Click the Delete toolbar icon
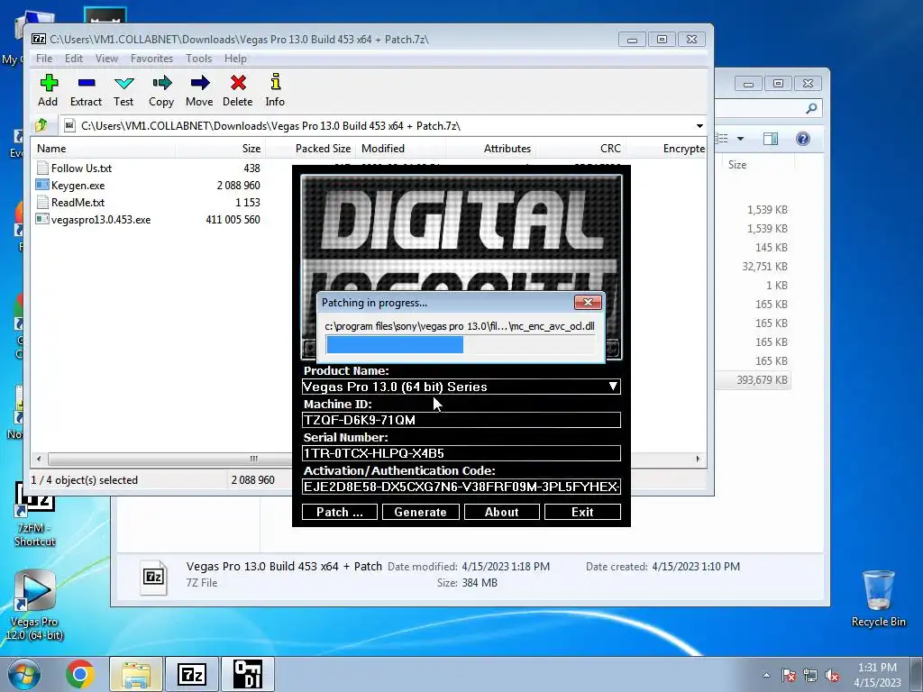This screenshot has width=923, height=692. [x=238, y=90]
